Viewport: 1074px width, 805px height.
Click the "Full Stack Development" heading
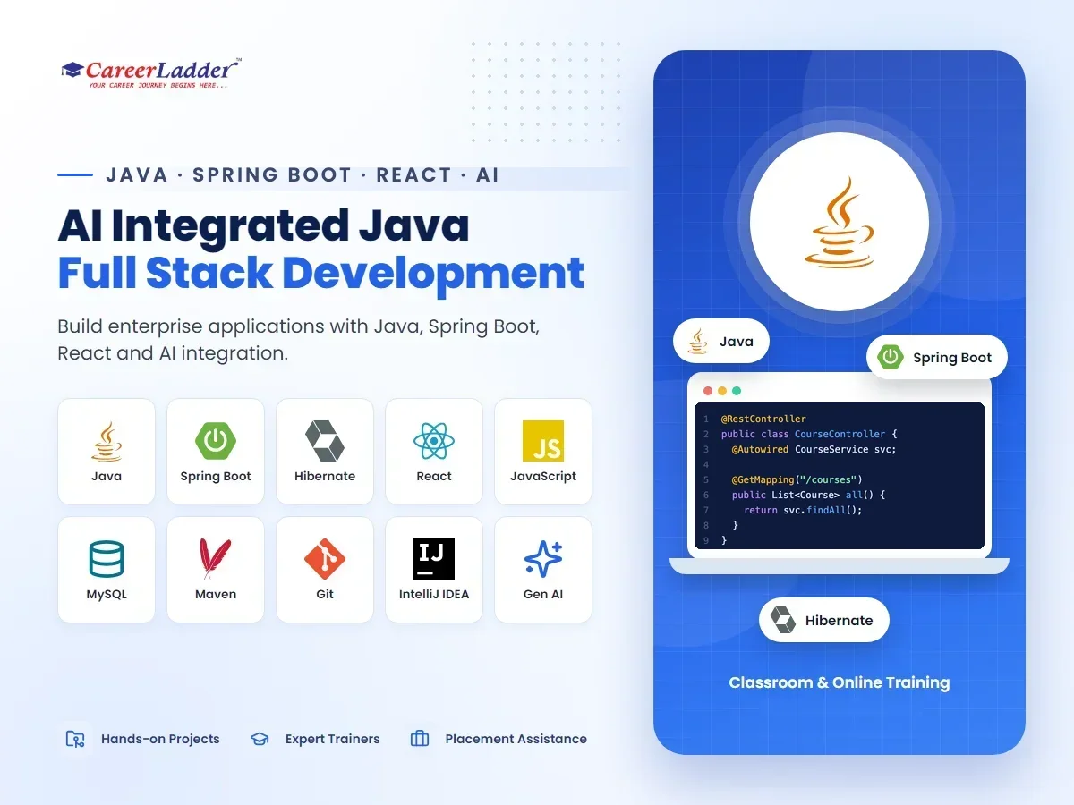click(321, 275)
